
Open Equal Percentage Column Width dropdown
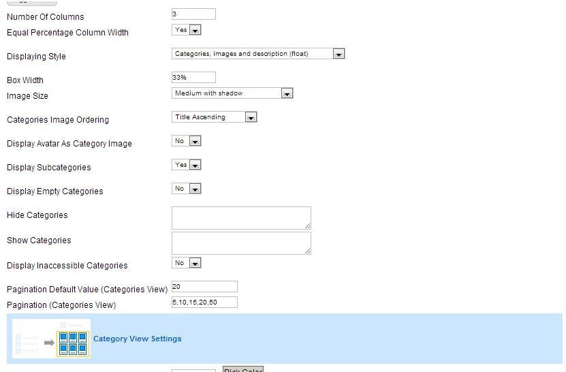point(187,30)
